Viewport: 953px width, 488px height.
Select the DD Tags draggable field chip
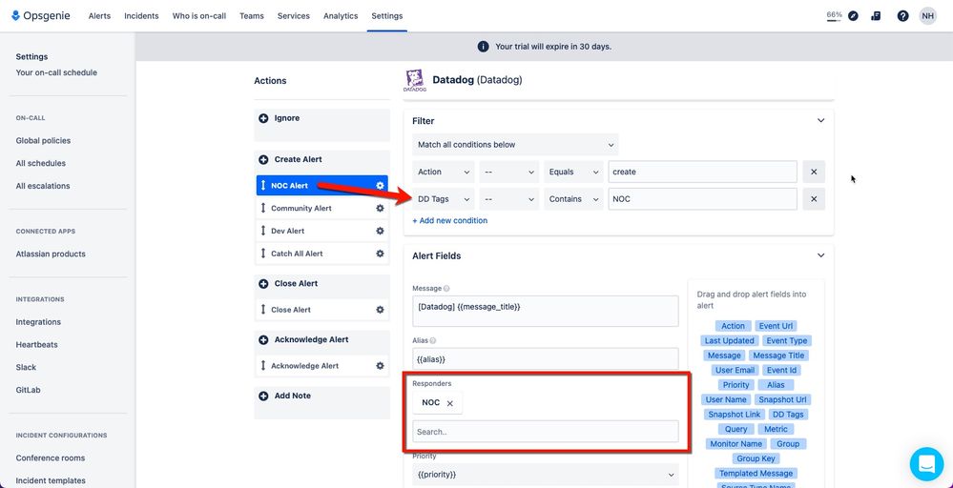pyautogui.click(x=788, y=415)
